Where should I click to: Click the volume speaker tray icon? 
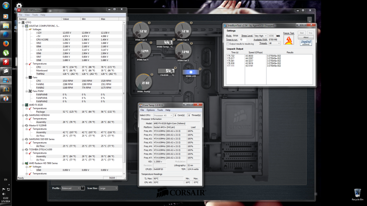[4, 194]
